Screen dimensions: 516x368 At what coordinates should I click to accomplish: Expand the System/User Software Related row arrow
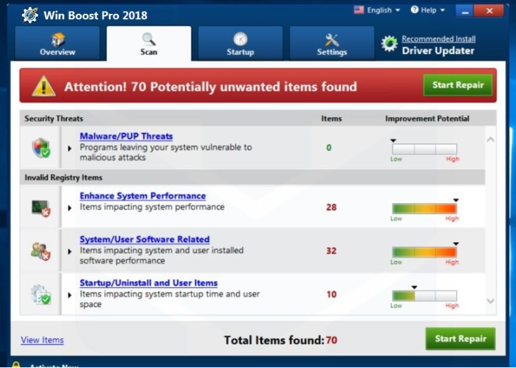coord(69,252)
